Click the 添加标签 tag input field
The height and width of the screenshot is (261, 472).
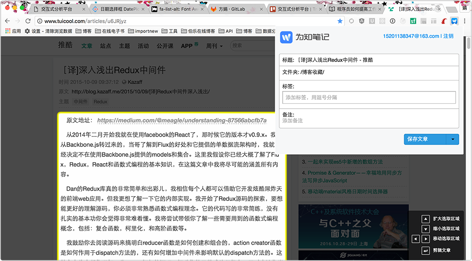point(369,97)
